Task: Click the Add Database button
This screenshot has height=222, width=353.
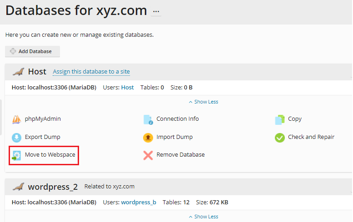Action: click(32, 51)
